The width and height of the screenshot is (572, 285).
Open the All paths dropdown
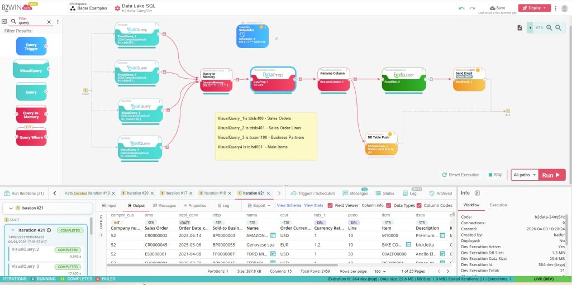point(525,175)
